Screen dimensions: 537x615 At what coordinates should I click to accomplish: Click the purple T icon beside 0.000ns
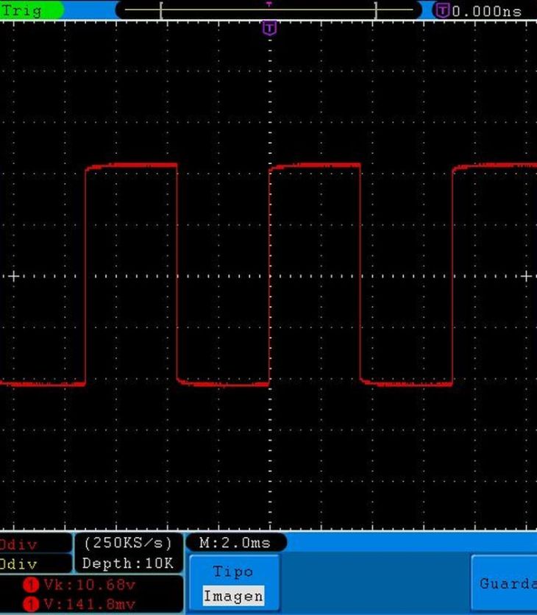(x=442, y=10)
